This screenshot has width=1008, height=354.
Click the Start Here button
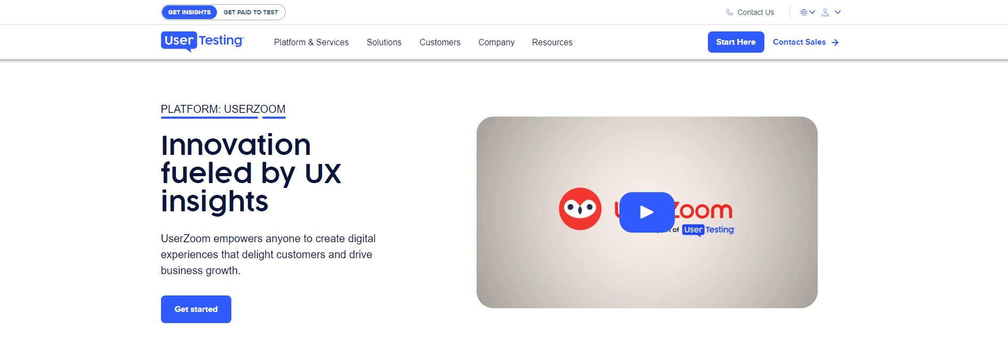(736, 42)
